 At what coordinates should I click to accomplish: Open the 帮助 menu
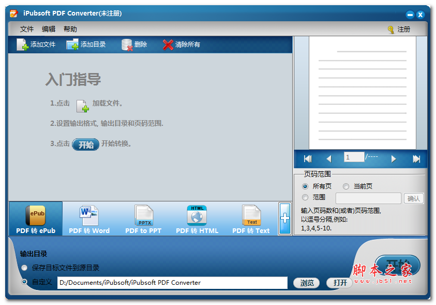pos(70,29)
